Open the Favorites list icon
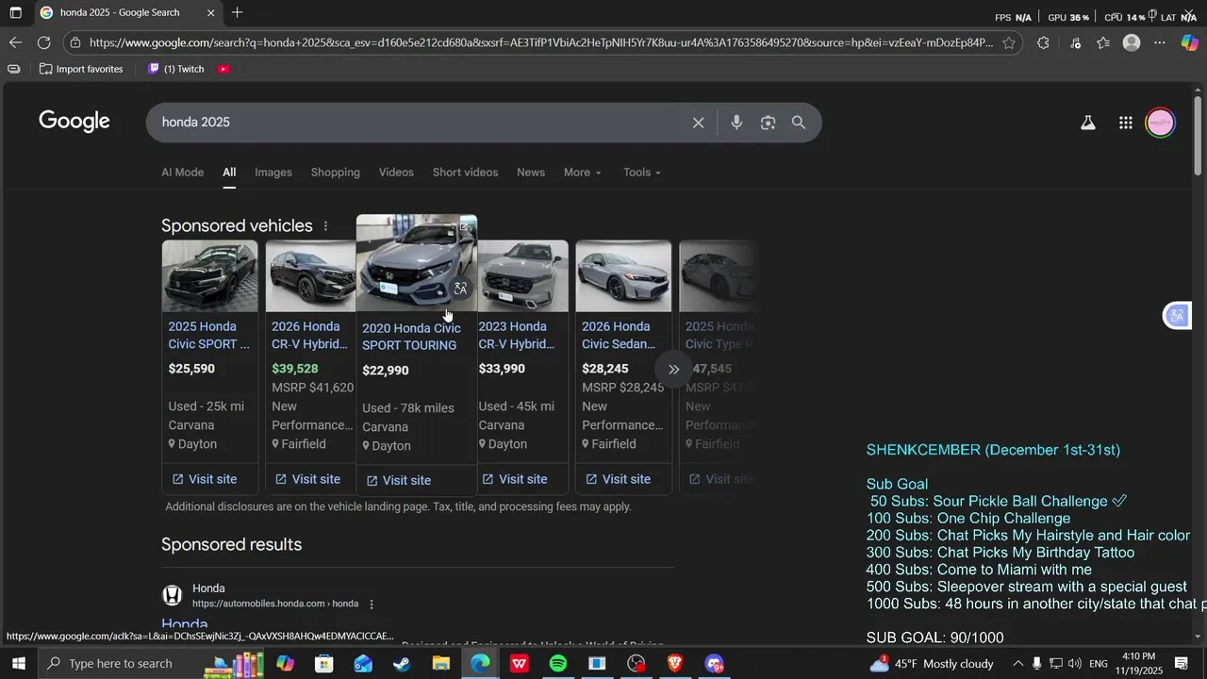Screen dimensions: 1207x679 click(x=1103, y=42)
